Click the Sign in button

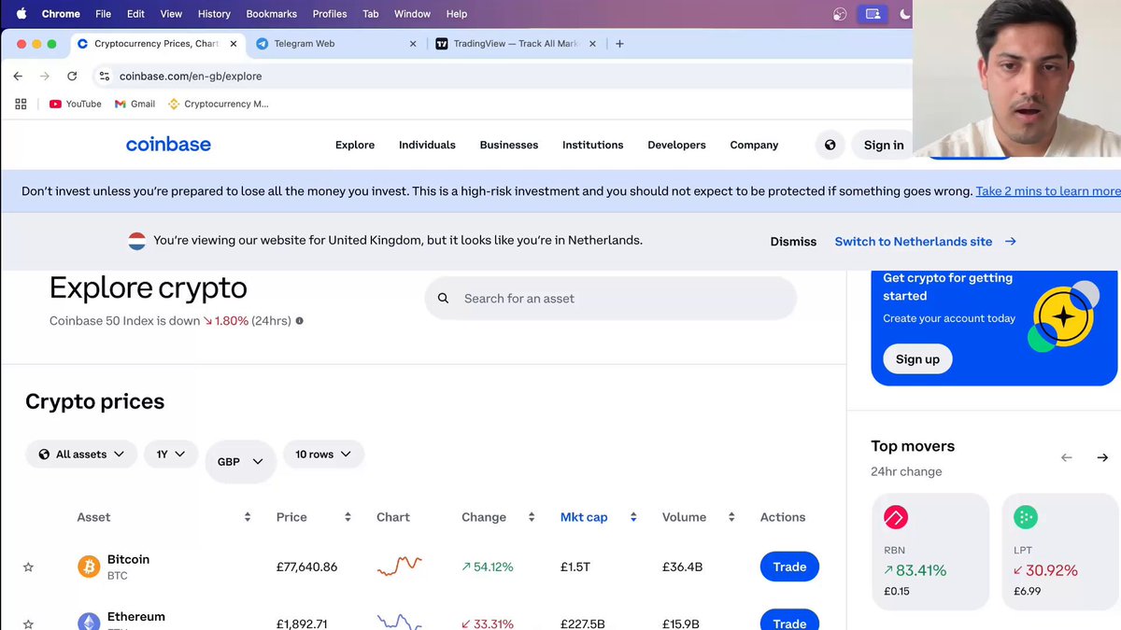point(884,145)
